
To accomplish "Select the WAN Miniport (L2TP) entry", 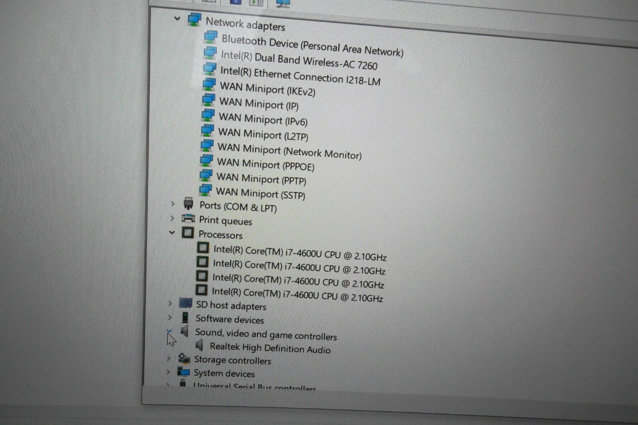I will pos(263,134).
